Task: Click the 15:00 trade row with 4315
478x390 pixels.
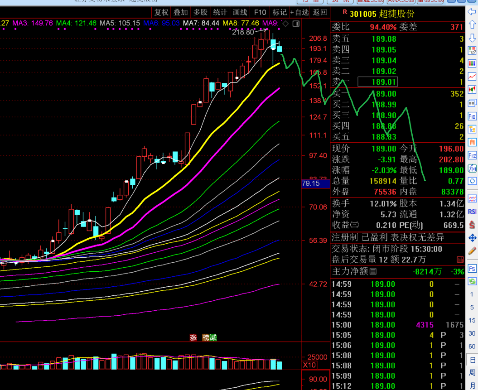Action: (397, 325)
